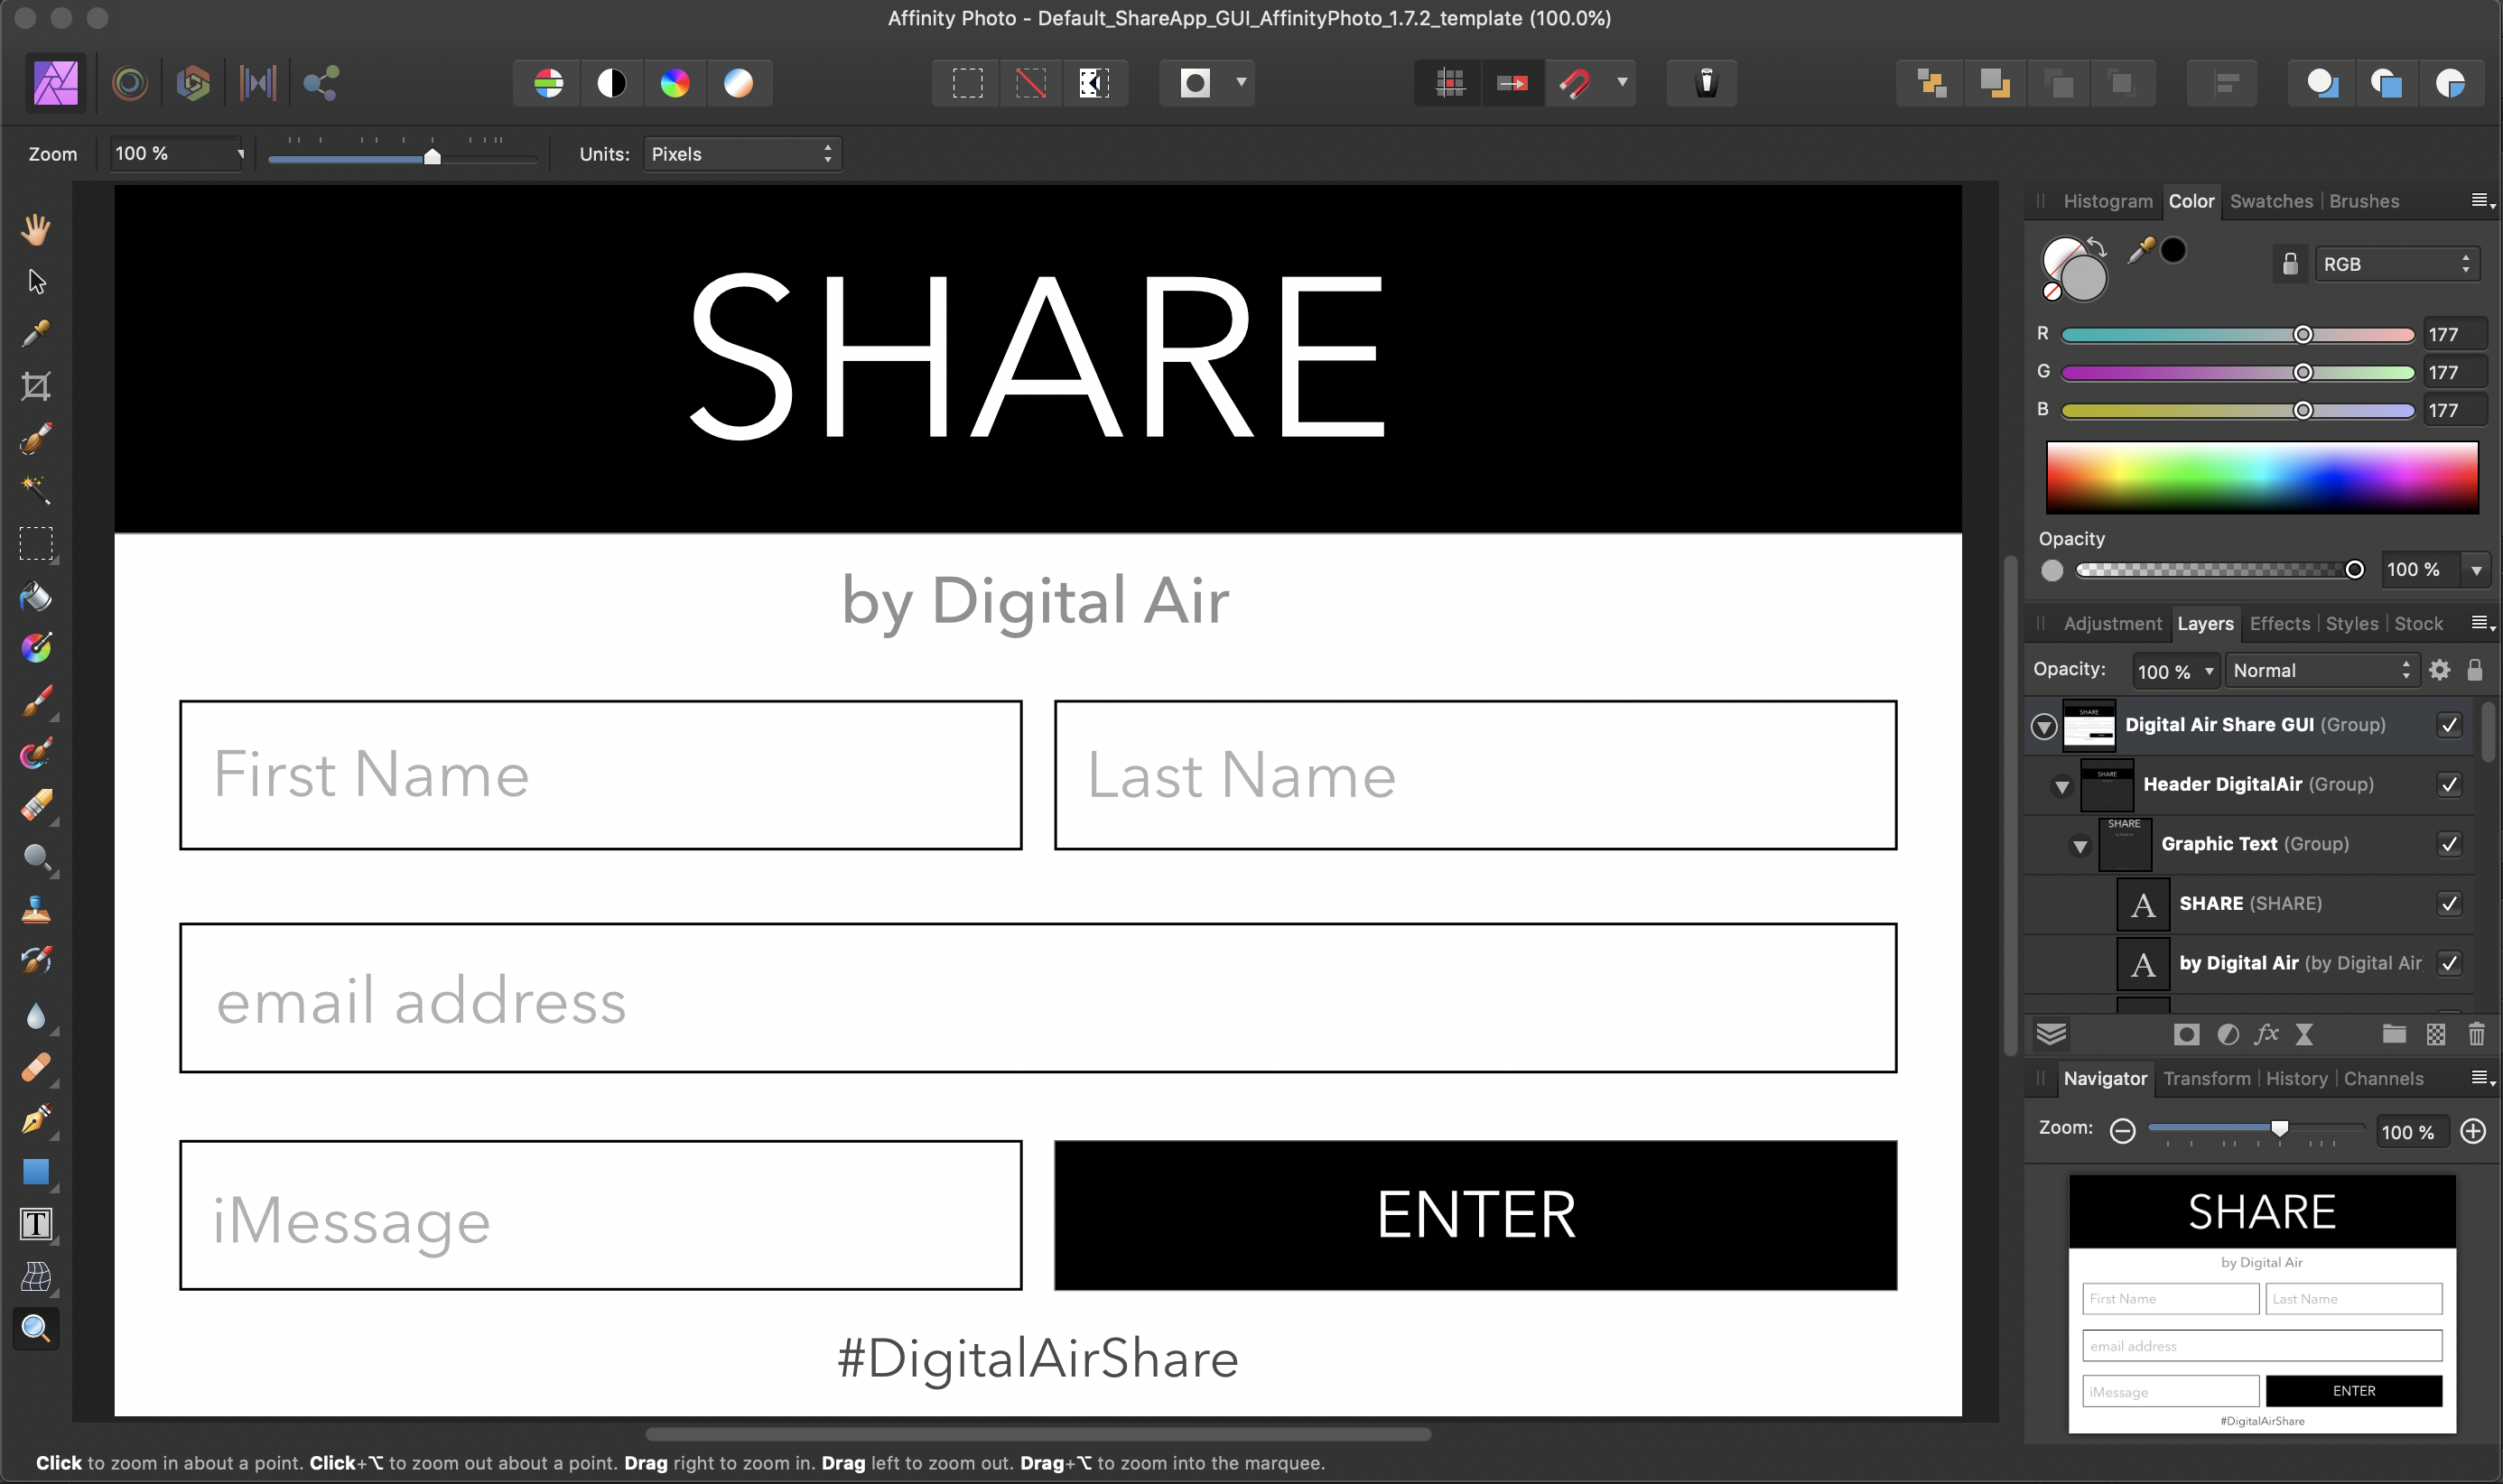
Task: Select the Artistic Text tool
Action: 36,1223
